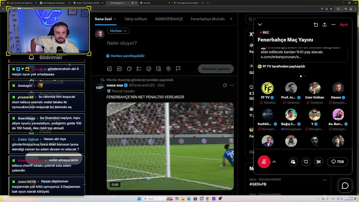Pop out the Space window
359x202 pixels.
316,25
